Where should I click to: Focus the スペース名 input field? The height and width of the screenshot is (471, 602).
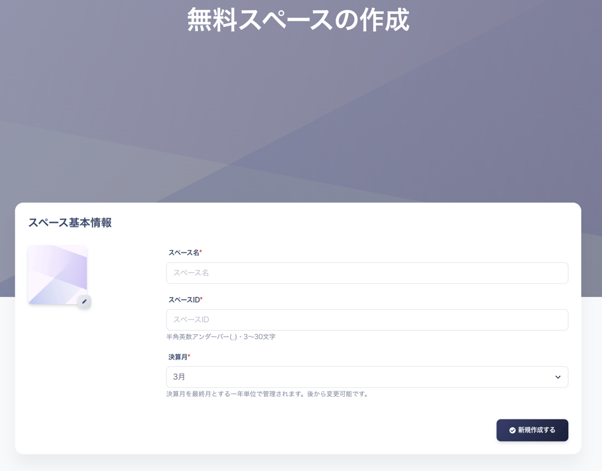click(x=367, y=273)
